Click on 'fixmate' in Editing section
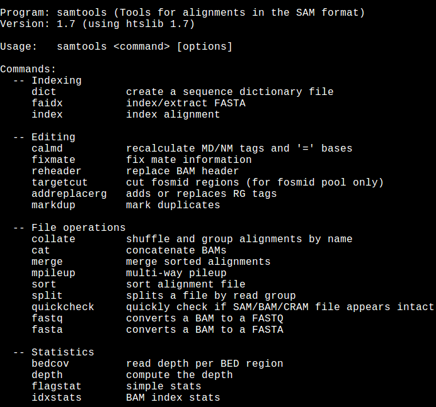This screenshot has width=436, height=407. pyautogui.click(x=54, y=160)
